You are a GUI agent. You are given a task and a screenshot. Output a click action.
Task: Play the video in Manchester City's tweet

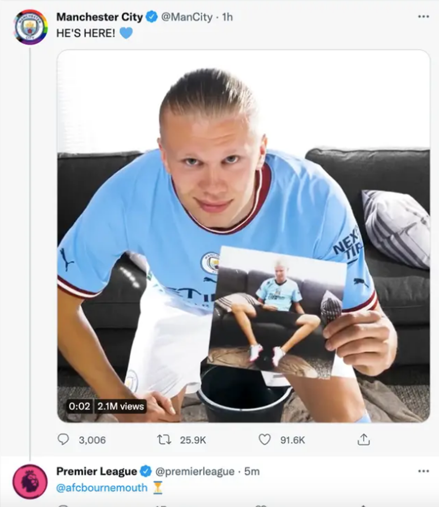(x=243, y=236)
